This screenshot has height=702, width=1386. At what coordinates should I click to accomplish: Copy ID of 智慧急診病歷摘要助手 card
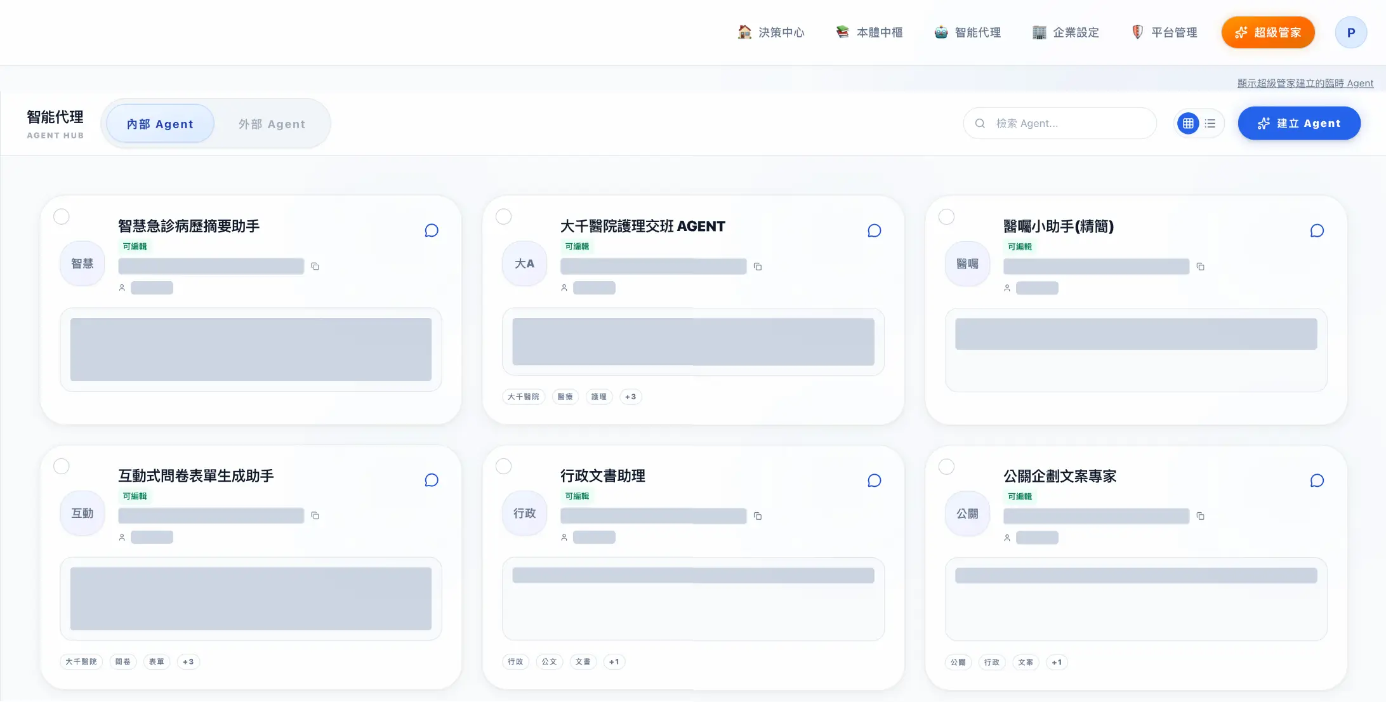coord(315,267)
